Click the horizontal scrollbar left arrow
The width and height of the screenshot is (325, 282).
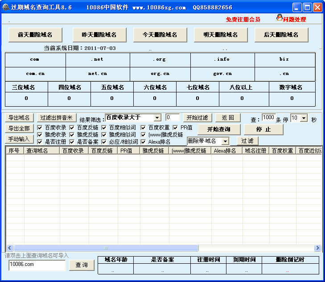click(10, 248)
